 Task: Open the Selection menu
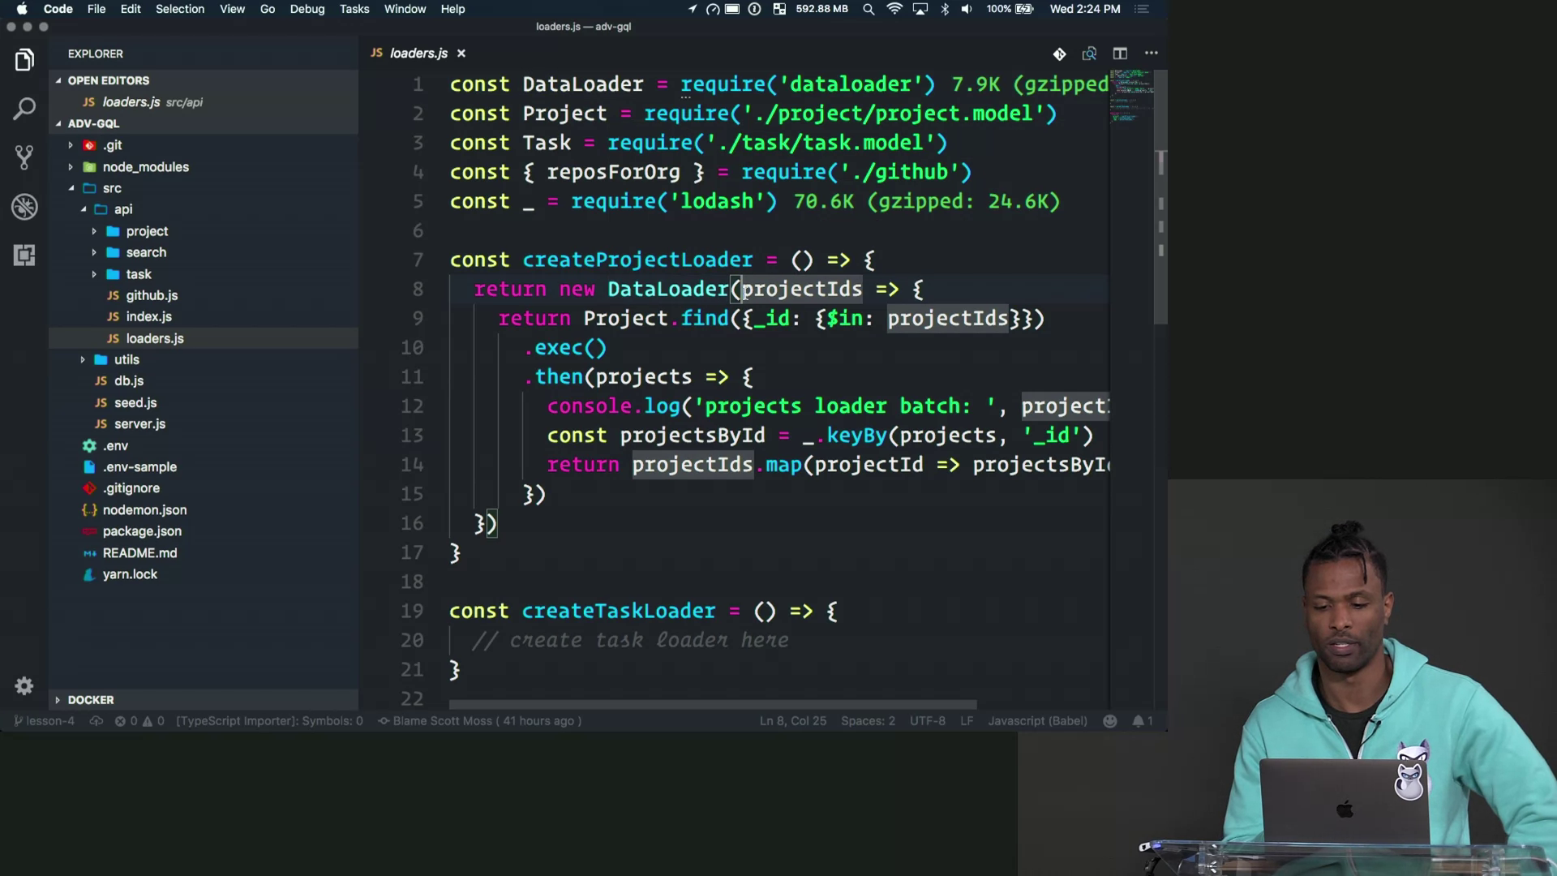coord(180,9)
